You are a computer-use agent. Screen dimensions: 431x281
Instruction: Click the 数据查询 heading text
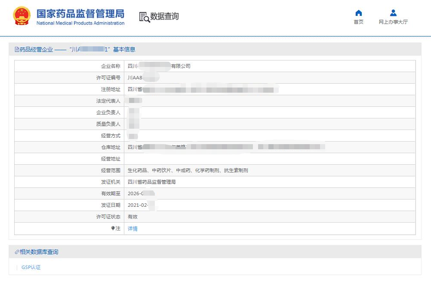(x=164, y=16)
